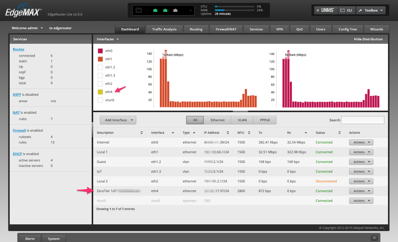Open Actions menu for Local 2 eth2
Image resolution: width=398 pixels, height=242 pixels.
361,181
